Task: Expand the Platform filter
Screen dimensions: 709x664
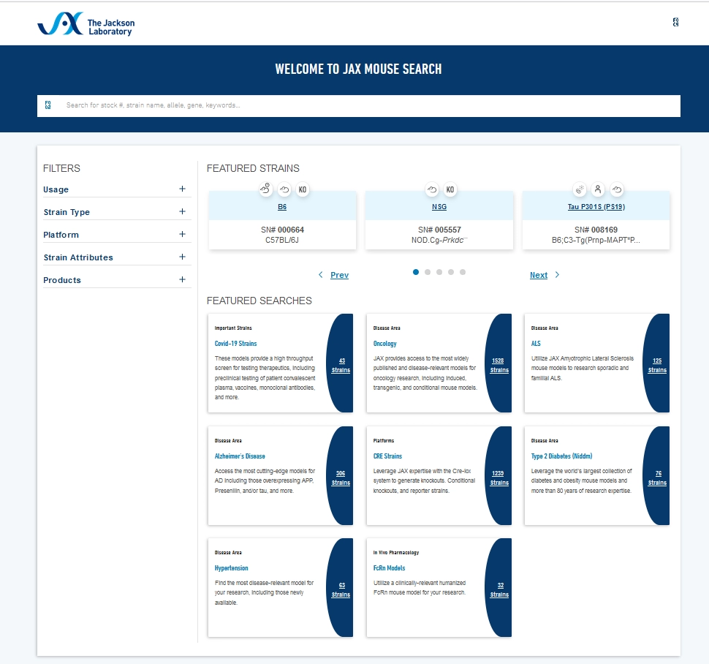Action: (x=182, y=235)
